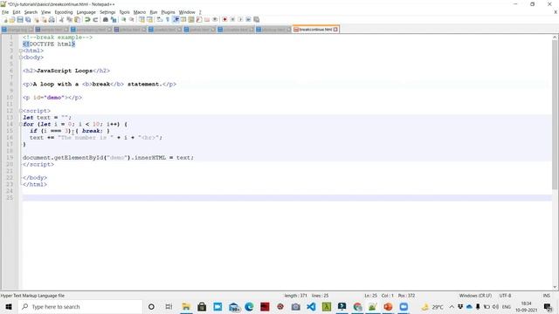The image size is (559, 314).
Task: Collapse the html fold marker on line 3
Action: tap(21, 51)
